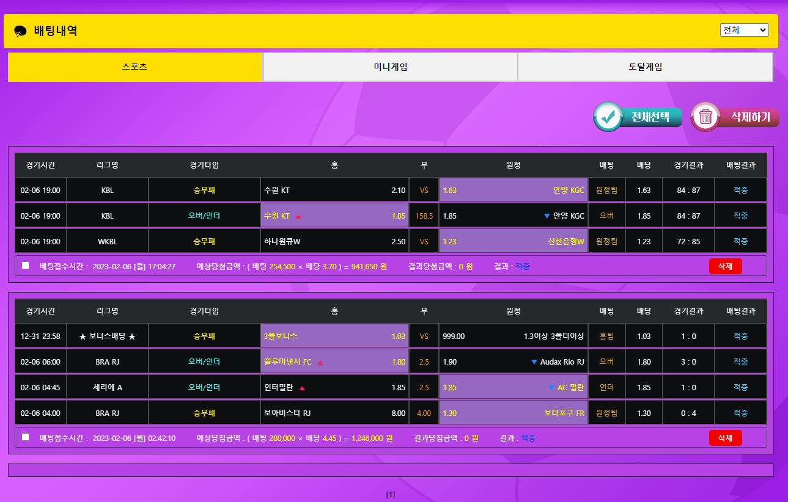Click the highlighted 보타포구 FR 1.30 cell
Screen dimensions: 788x502
512,413
